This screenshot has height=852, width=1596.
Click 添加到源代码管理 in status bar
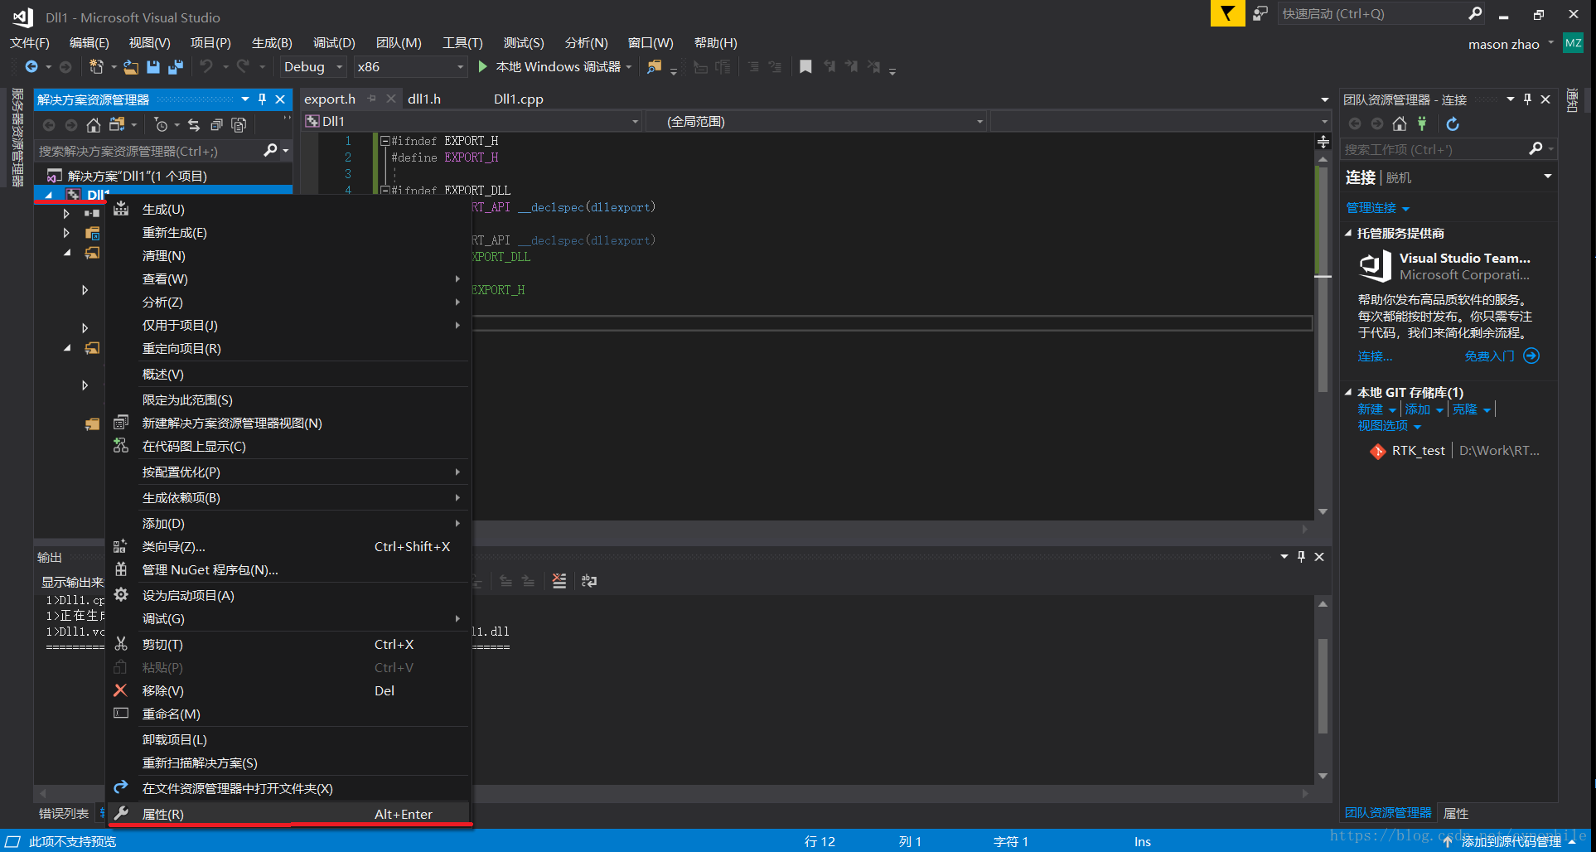[1510, 841]
